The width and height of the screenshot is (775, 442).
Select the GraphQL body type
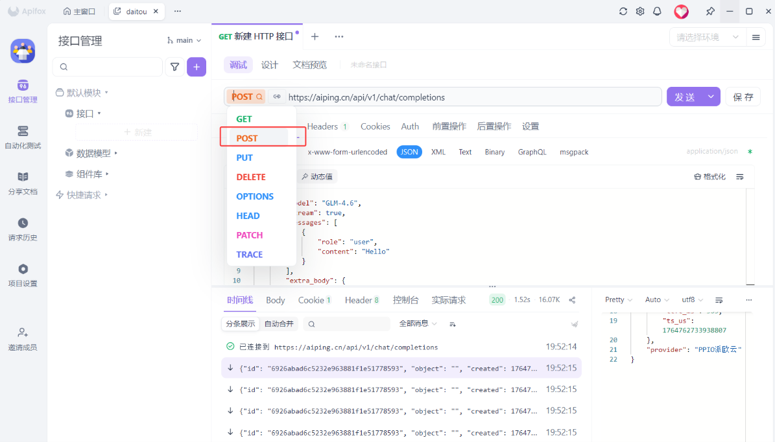[532, 152]
